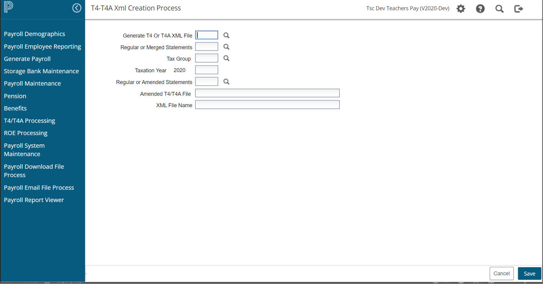Click the Amended T4/T4A File text field
This screenshot has height=284, width=543.
pyautogui.click(x=267, y=93)
